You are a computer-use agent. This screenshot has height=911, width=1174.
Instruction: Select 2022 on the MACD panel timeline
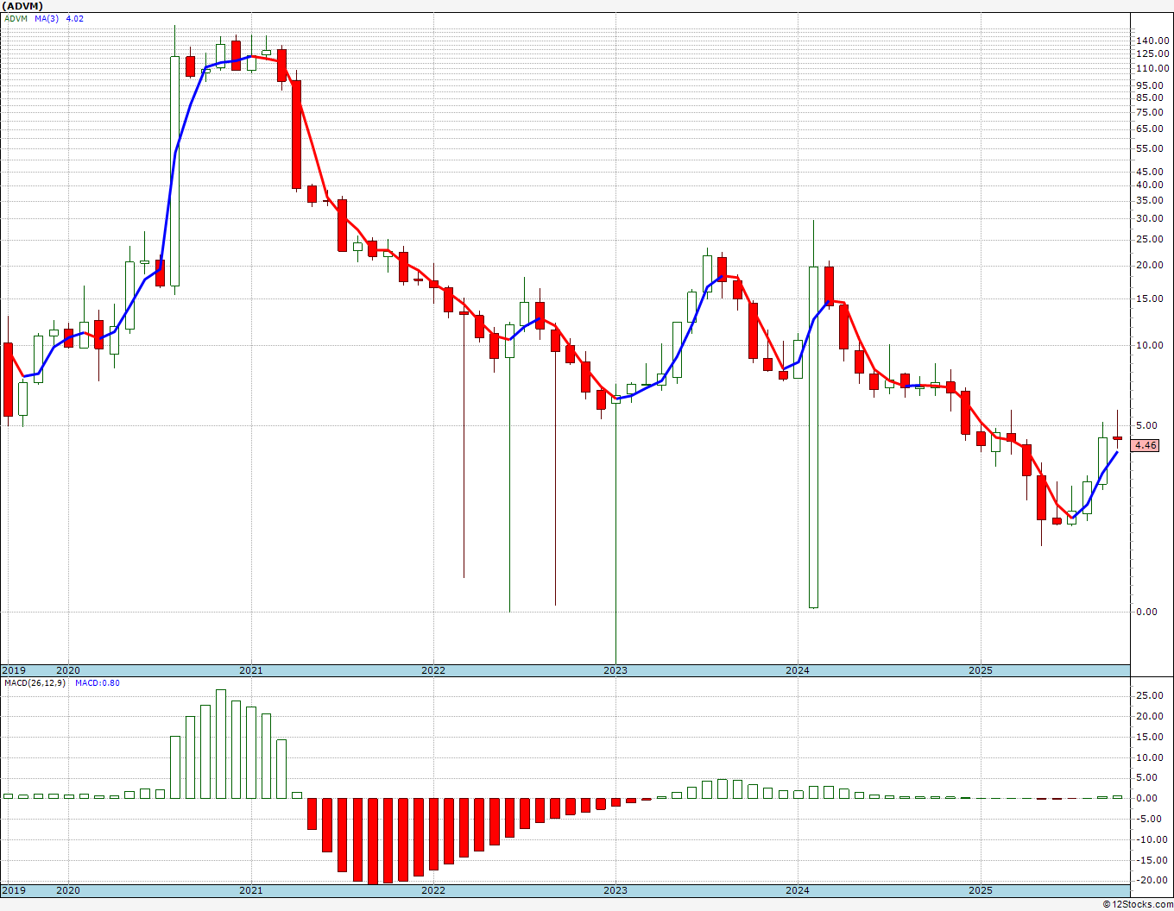click(432, 890)
